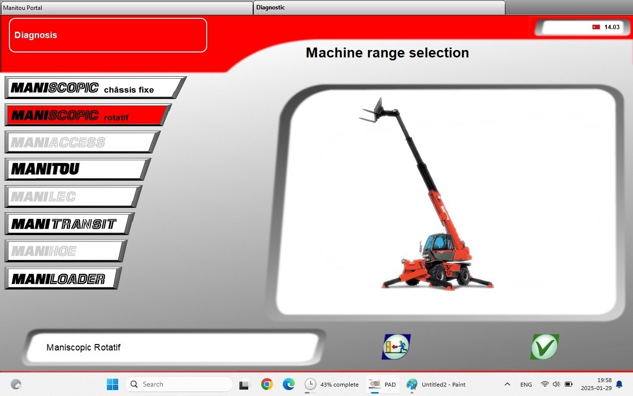Screen dimensions: 633x396
Task: Select the Manitransit machine range
Action: point(69,224)
